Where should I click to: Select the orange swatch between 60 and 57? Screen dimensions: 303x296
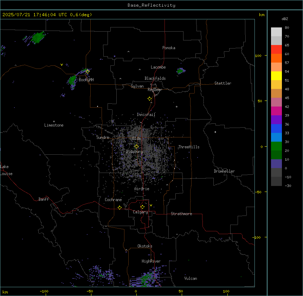(276, 58)
